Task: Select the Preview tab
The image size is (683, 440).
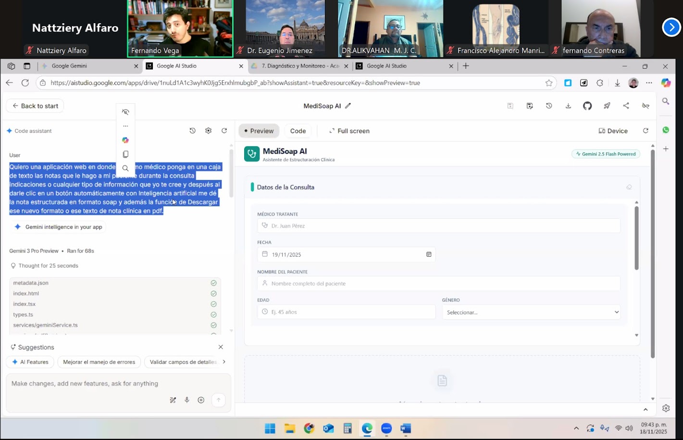Action: click(x=259, y=131)
